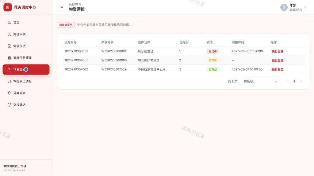Viewport: 314px width, 176px height.
Task: Click warehouse 城东前置仓
Action: pyautogui.click(x=146, y=51)
